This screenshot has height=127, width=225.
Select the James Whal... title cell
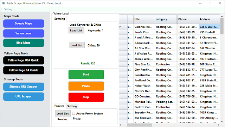pyautogui.click(x=144, y=59)
